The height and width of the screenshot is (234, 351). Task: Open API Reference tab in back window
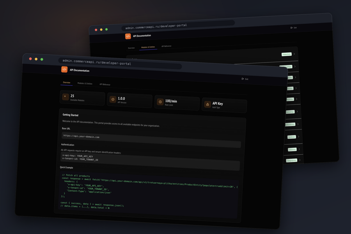(166, 46)
